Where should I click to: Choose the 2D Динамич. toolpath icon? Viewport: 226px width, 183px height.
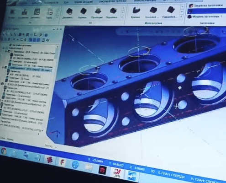pyautogui.click(x=37, y=14)
